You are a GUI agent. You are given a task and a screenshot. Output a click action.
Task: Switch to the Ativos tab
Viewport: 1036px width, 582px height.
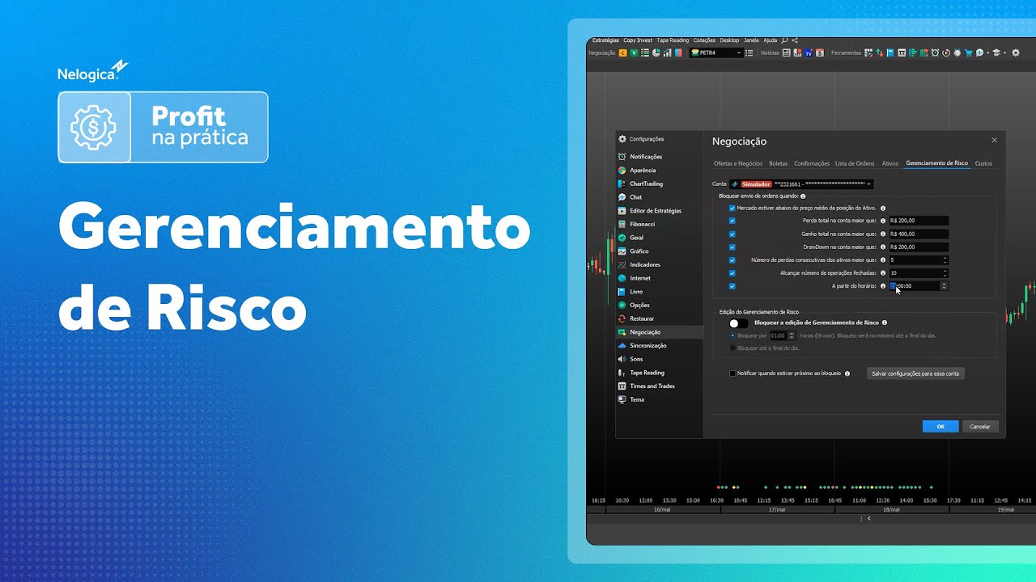click(890, 163)
